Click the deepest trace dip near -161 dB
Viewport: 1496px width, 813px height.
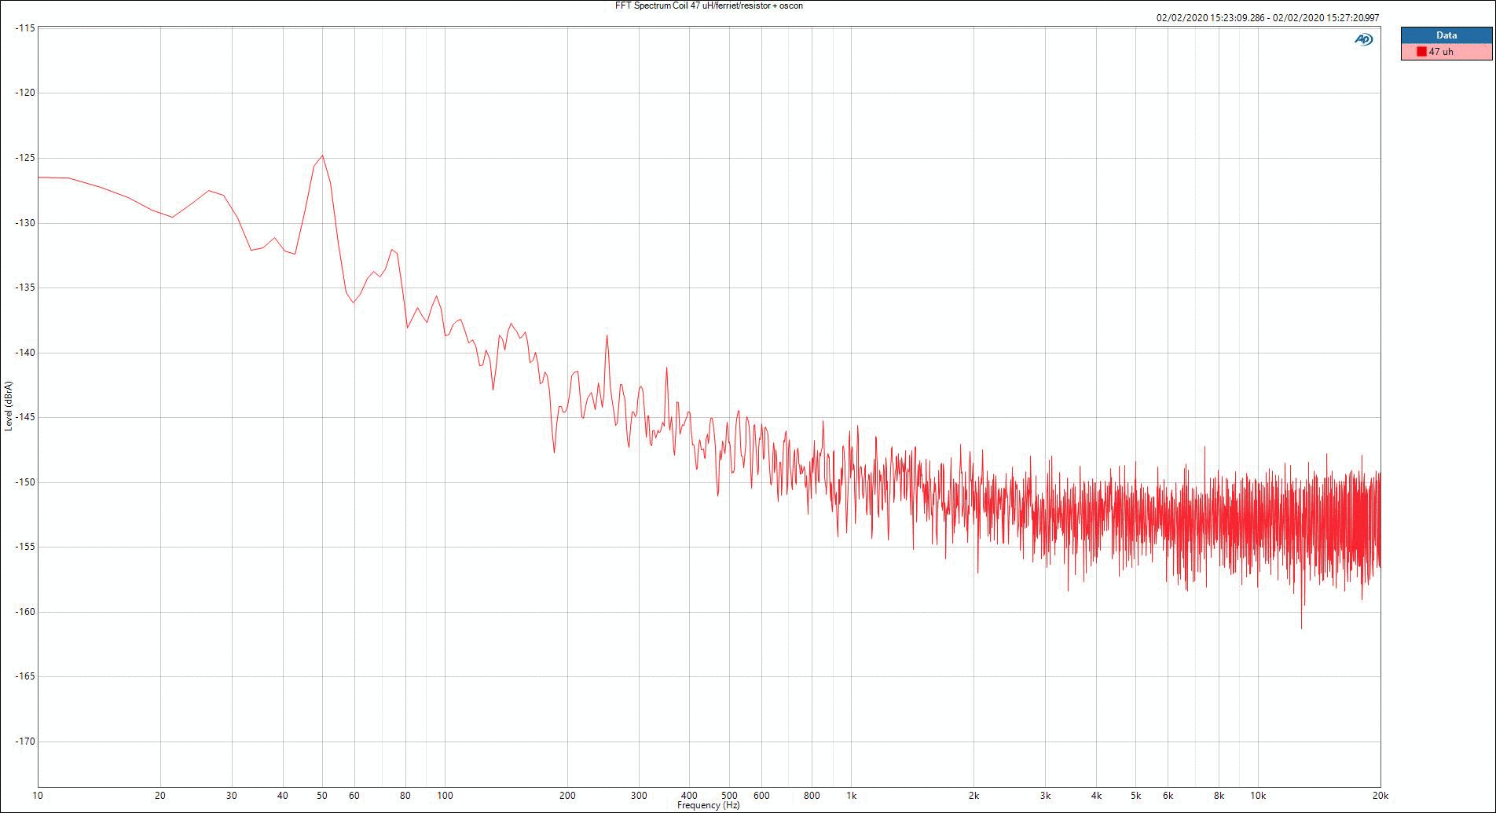tap(1301, 627)
